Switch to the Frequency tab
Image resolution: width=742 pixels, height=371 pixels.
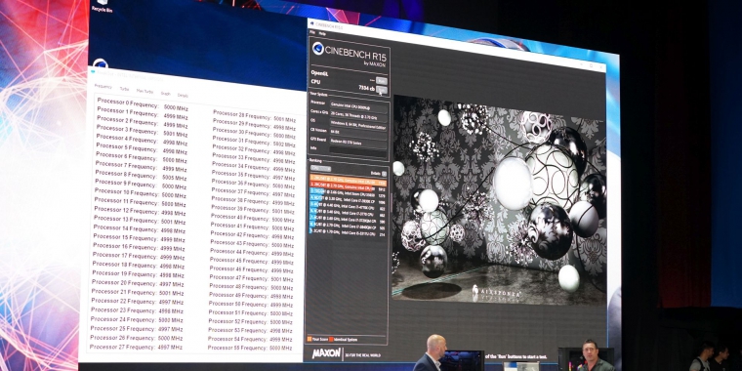point(103,86)
